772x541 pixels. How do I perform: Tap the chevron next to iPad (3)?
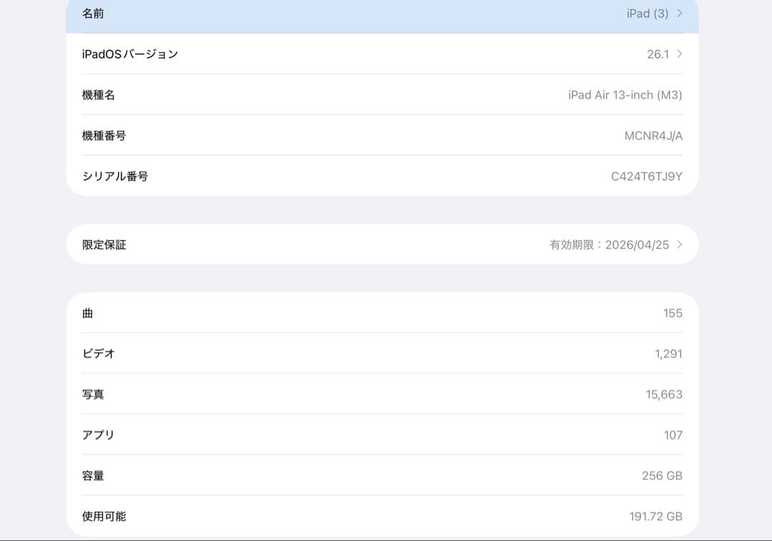678,14
